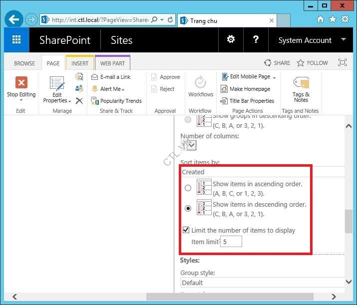Switch to the BROWSE ribbon tab
Screen dimensions: 357x305
pos(24,63)
